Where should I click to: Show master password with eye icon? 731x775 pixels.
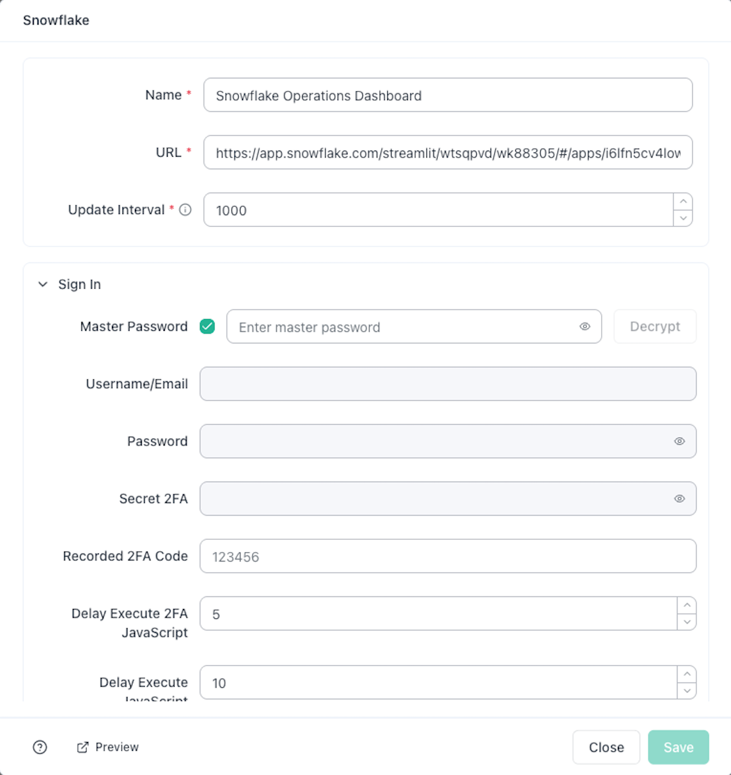tap(584, 327)
